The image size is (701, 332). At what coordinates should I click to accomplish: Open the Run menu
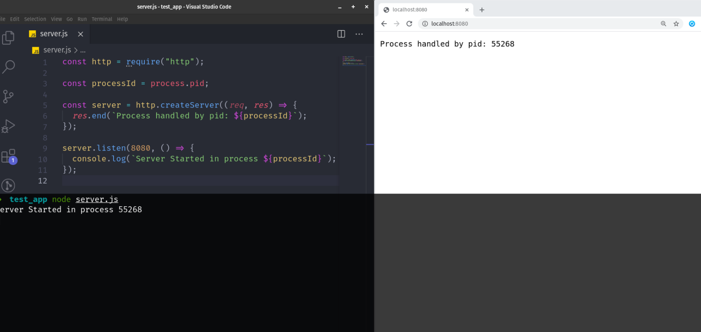82,19
